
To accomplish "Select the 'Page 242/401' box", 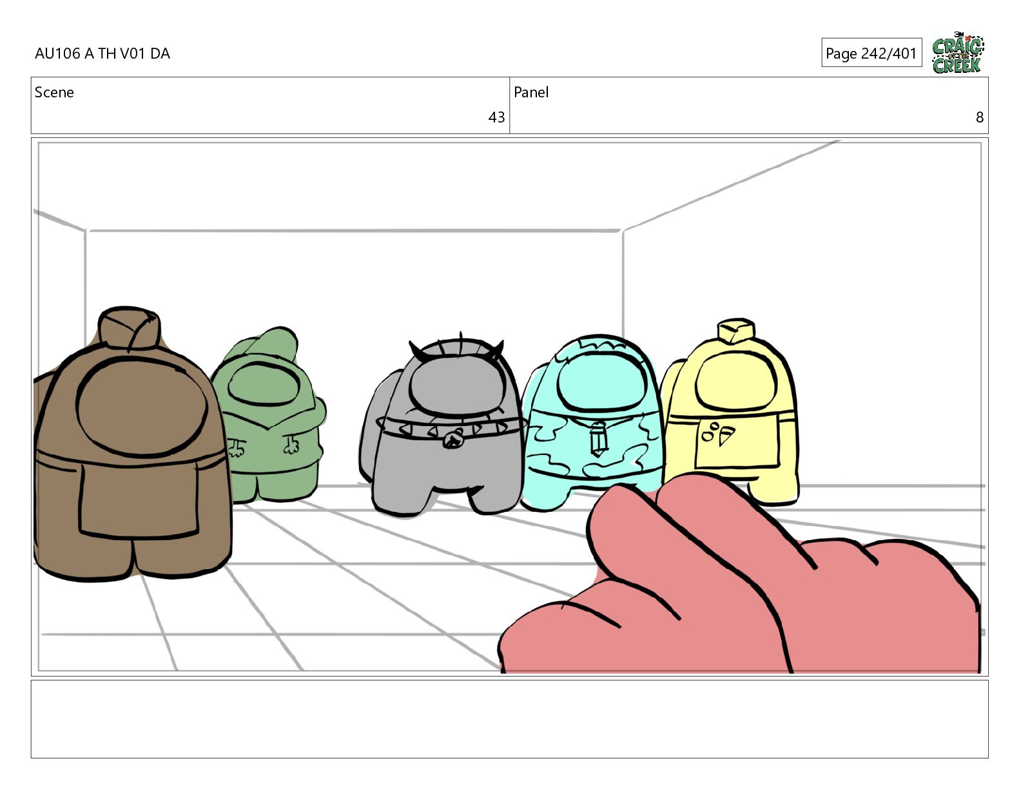I will pos(871,53).
